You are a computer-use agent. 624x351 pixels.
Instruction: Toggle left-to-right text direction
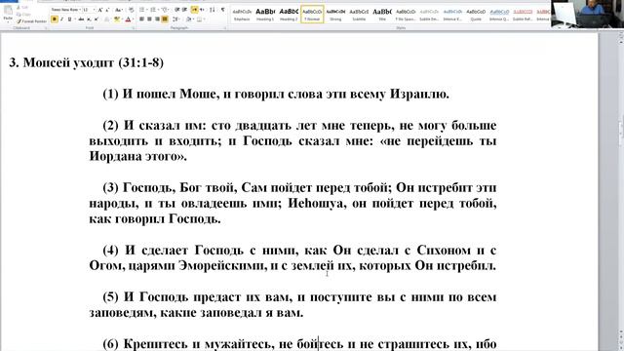tap(194, 10)
